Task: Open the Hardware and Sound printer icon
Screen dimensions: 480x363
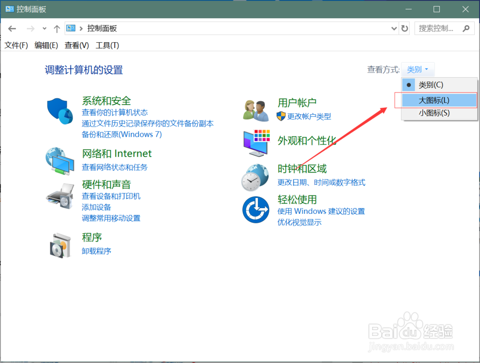Action: pyautogui.click(x=60, y=196)
